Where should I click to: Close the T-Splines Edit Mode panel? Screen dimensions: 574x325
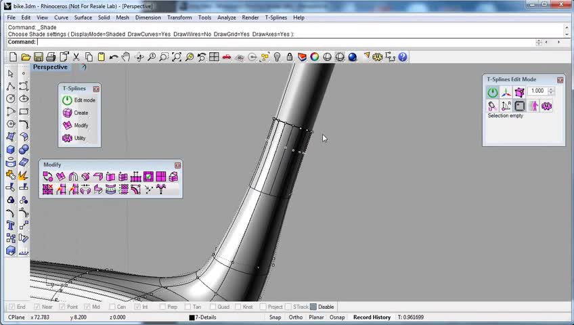tap(560, 80)
